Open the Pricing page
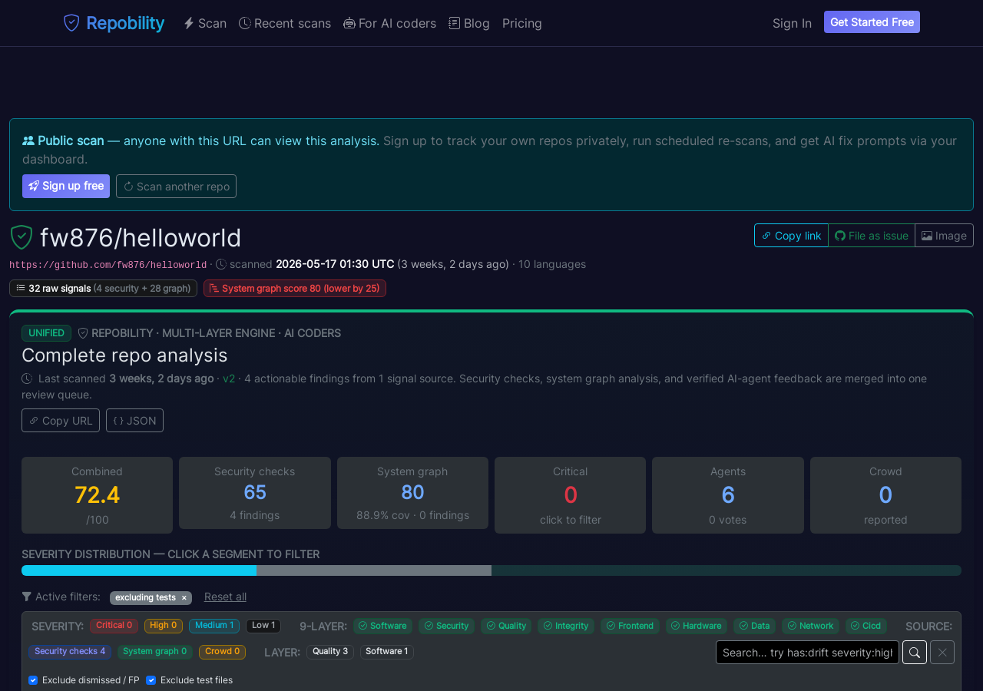 click(522, 23)
